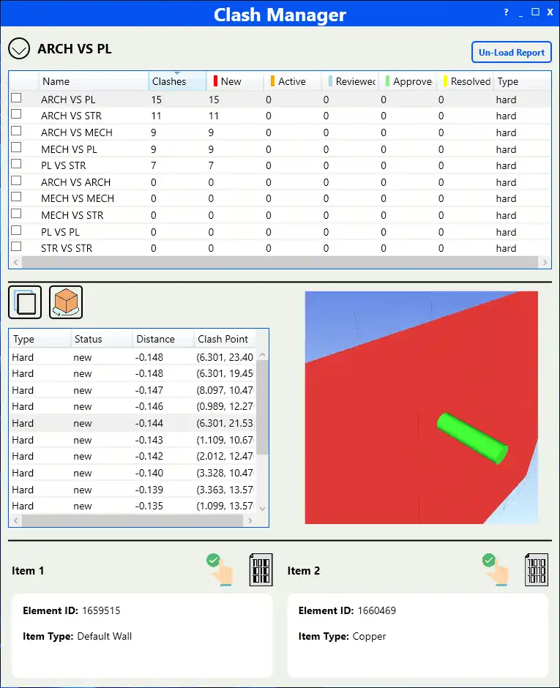560x688 pixels.
Task: Enable the ARCH VS STR row checkbox
Action: click(16, 116)
